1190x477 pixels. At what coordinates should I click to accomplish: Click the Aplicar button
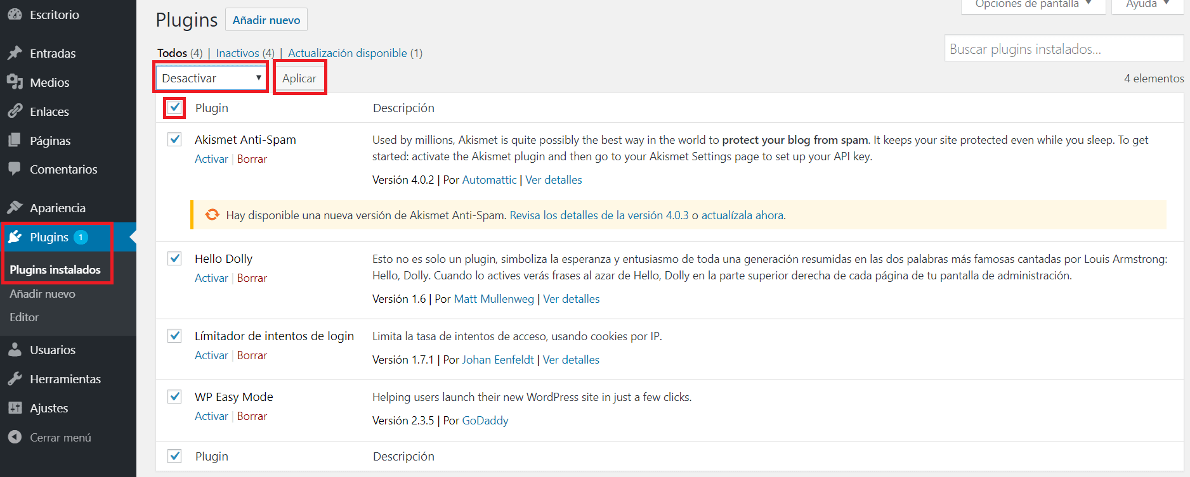pyautogui.click(x=299, y=79)
